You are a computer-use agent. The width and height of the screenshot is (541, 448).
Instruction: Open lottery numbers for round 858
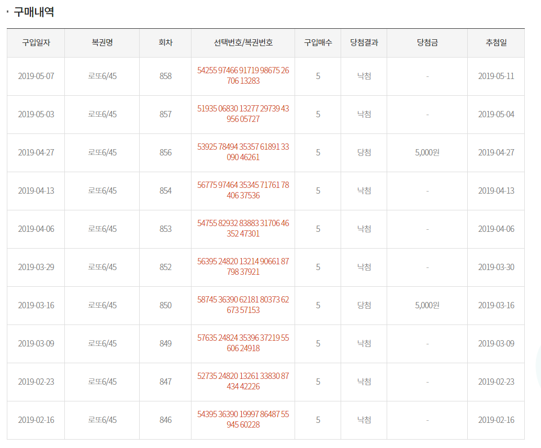pos(243,76)
